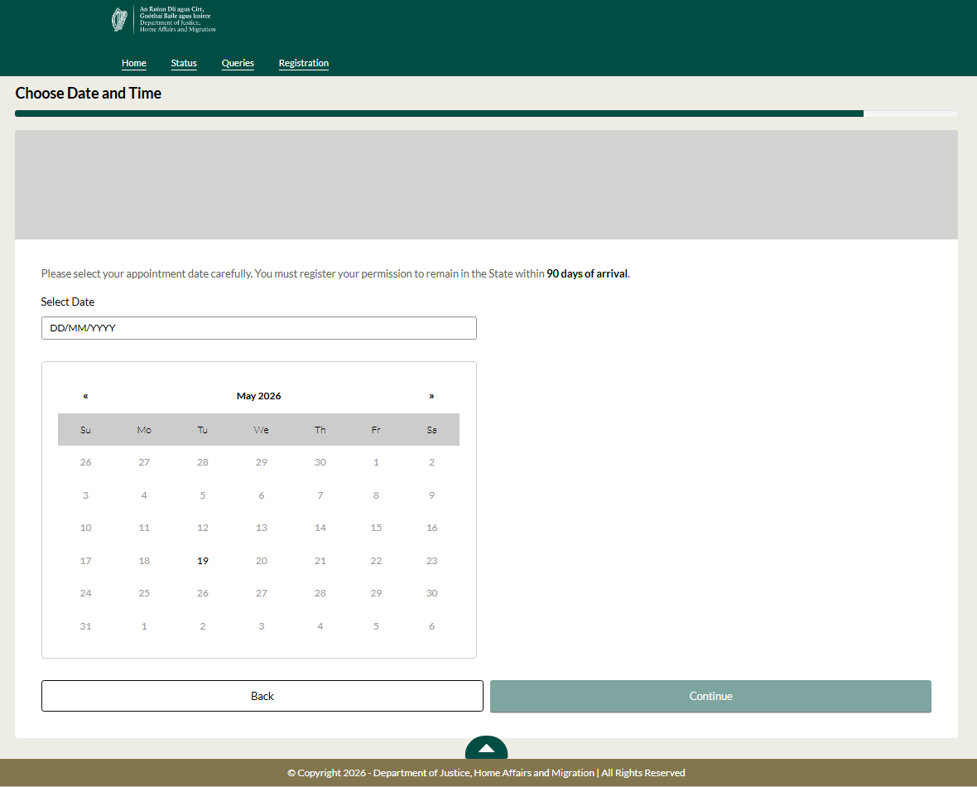
Task: Select May 23 in the calendar
Action: click(432, 561)
